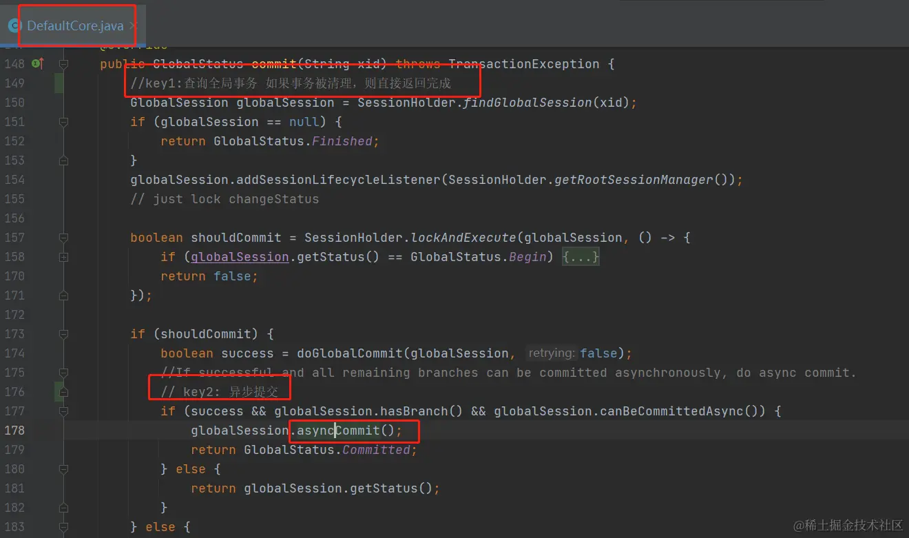
Task: Click the TransactionException class name
Action: click(524, 64)
